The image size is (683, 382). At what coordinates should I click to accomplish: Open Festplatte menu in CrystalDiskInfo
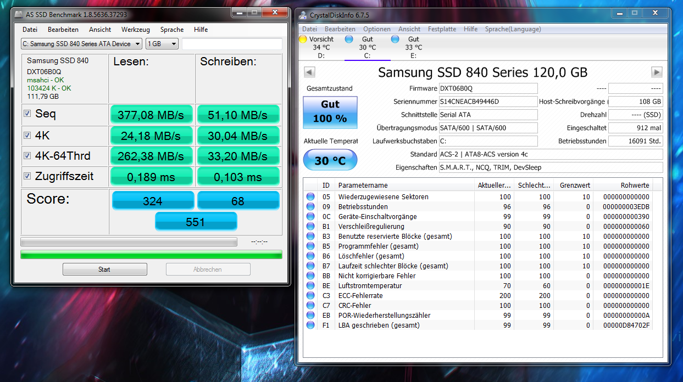click(x=442, y=29)
